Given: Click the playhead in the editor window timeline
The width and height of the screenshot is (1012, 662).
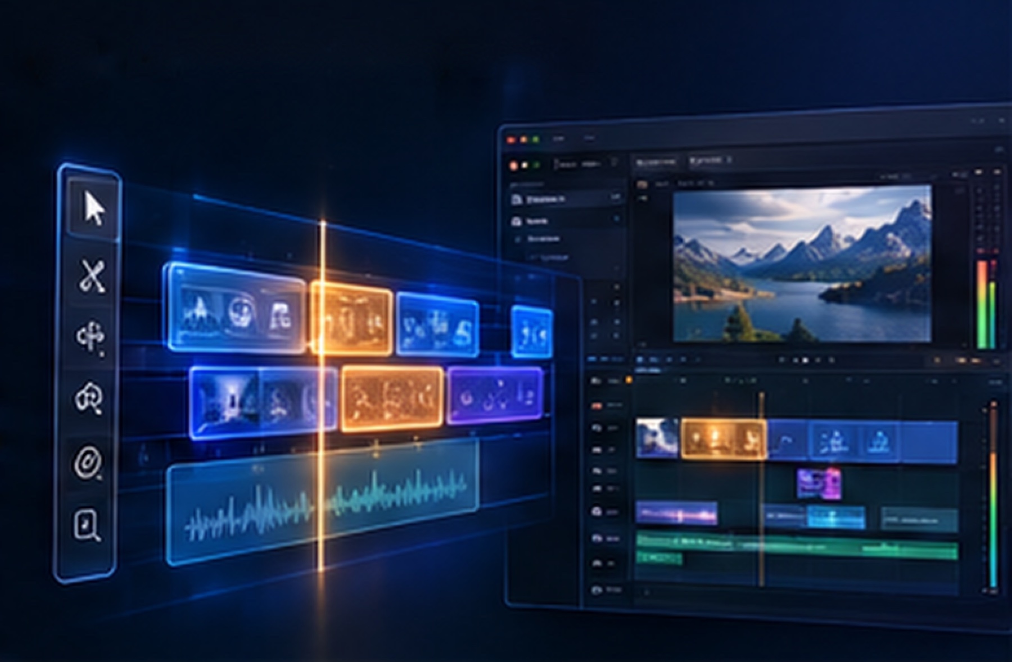Looking at the screenshot, I should click(x=762, y=489).
